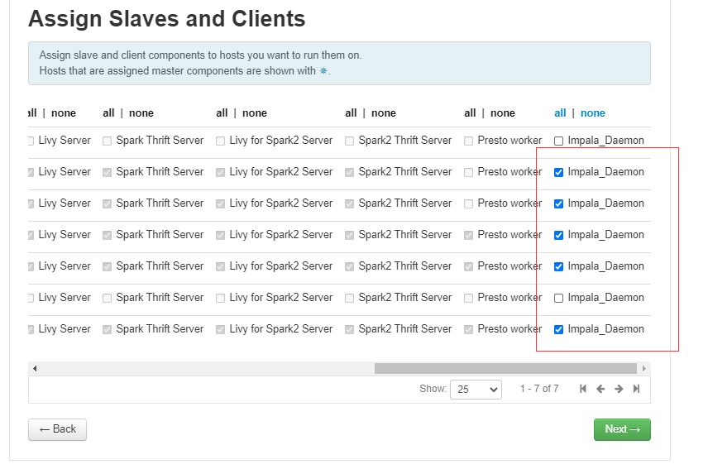Go to the next page arrow
Viewport: 708px width, 469px height.
pos(619,389)
